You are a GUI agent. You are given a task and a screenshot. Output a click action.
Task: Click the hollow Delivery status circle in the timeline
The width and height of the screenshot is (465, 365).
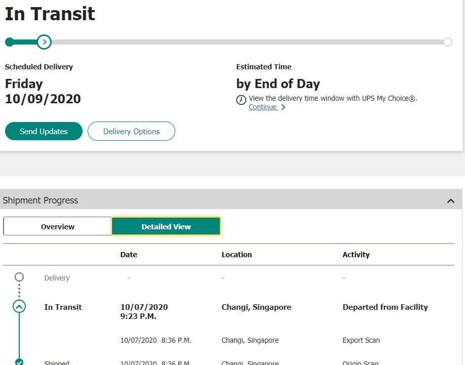click(x=19, y=277)
